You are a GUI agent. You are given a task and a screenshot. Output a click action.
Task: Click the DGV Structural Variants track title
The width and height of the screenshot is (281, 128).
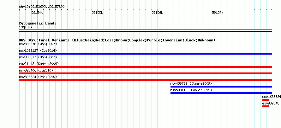(x=117, y=40)
